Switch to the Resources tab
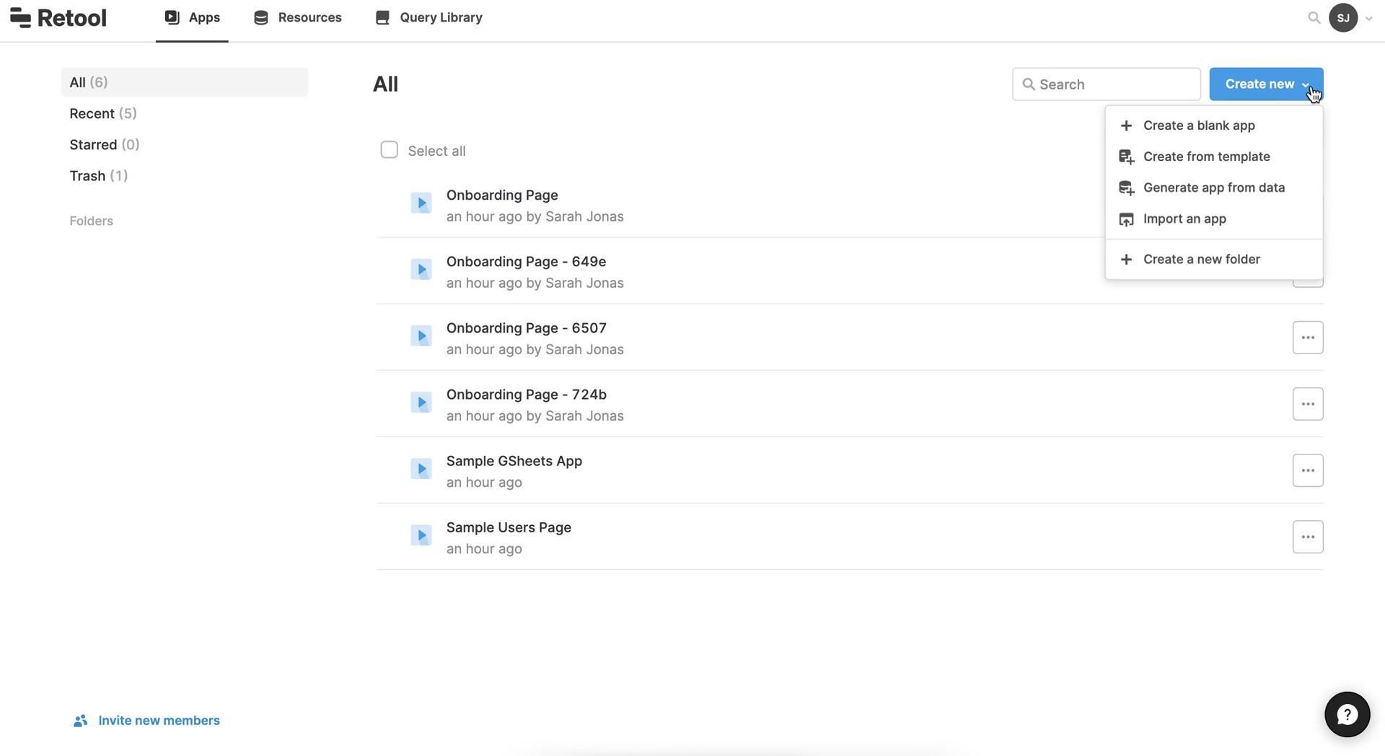Image resolution: width=1385 pixels, height=756 pixels. (x=297, y=17)
